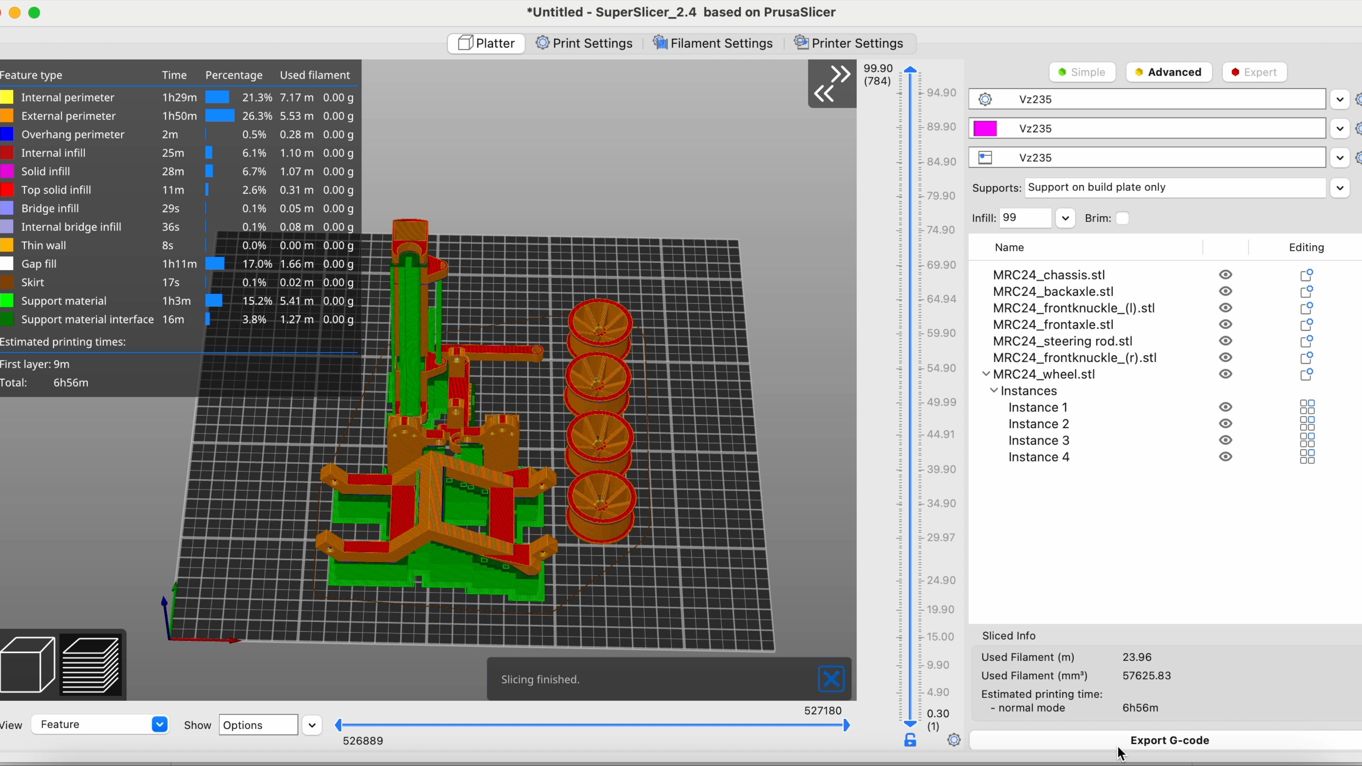
Task: Select Advanced mode
Action: 1168,72
